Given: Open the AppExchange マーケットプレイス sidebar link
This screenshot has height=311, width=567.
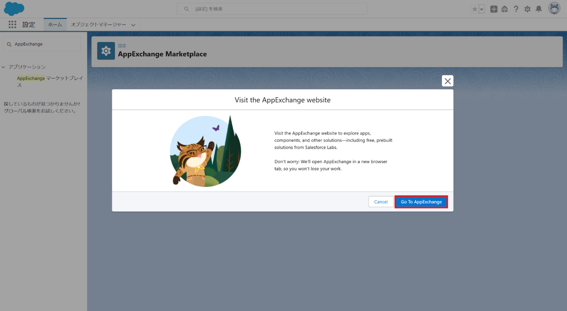Looking at the screenshot, I should click(49, 81).
